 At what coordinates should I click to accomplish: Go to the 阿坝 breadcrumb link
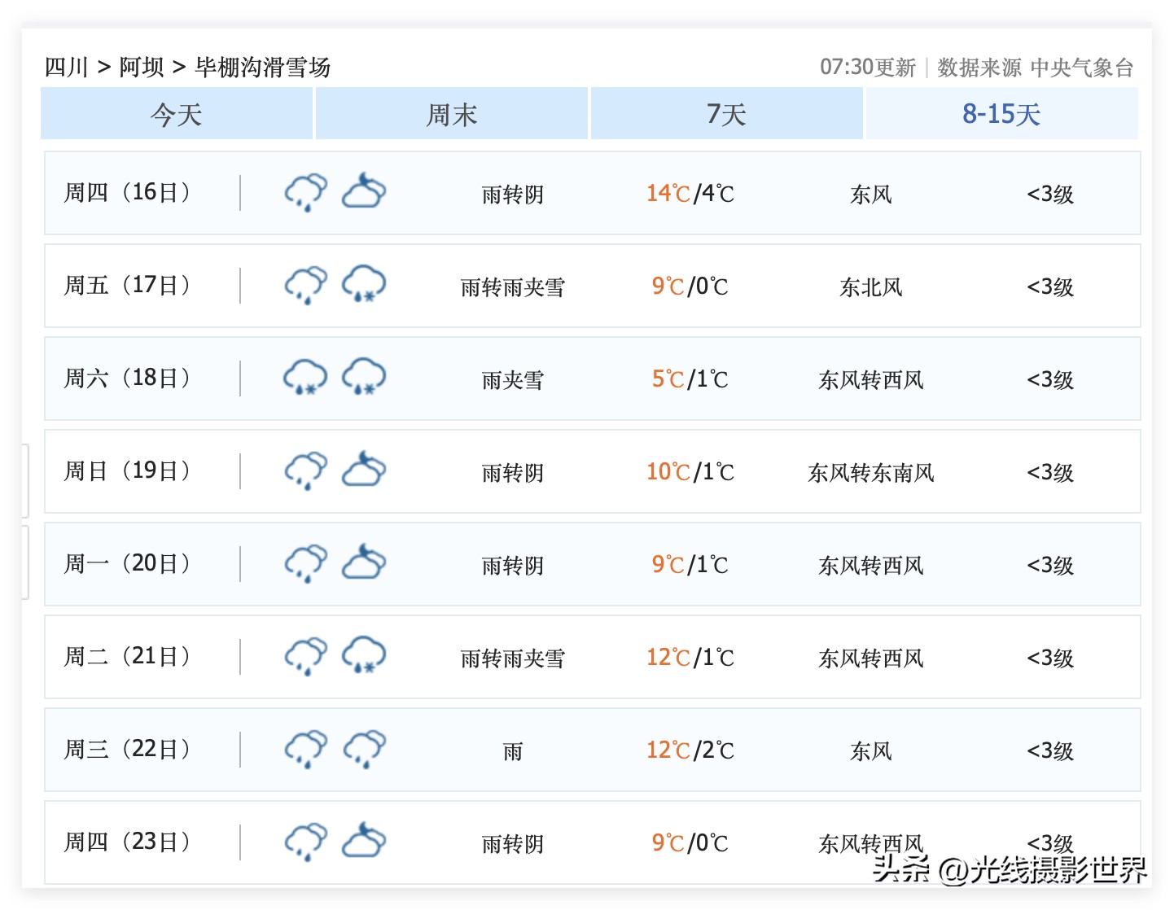pyautogui.click(x=142, y=67)
